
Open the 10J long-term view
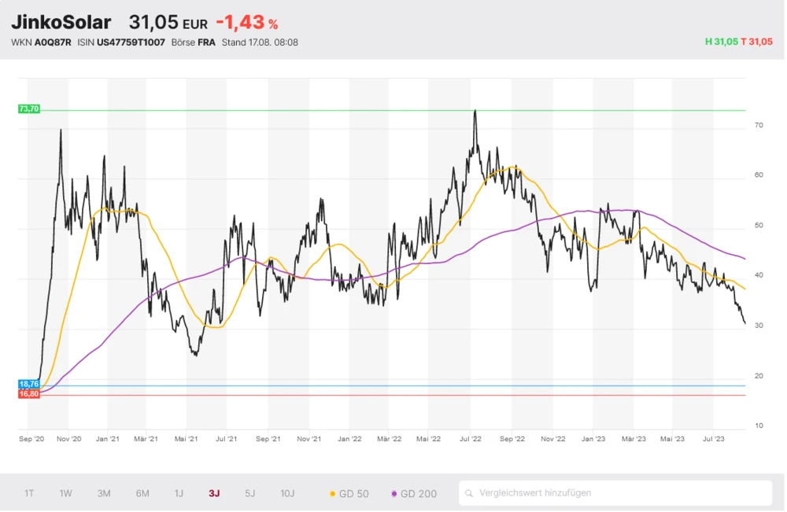point(287,494)
